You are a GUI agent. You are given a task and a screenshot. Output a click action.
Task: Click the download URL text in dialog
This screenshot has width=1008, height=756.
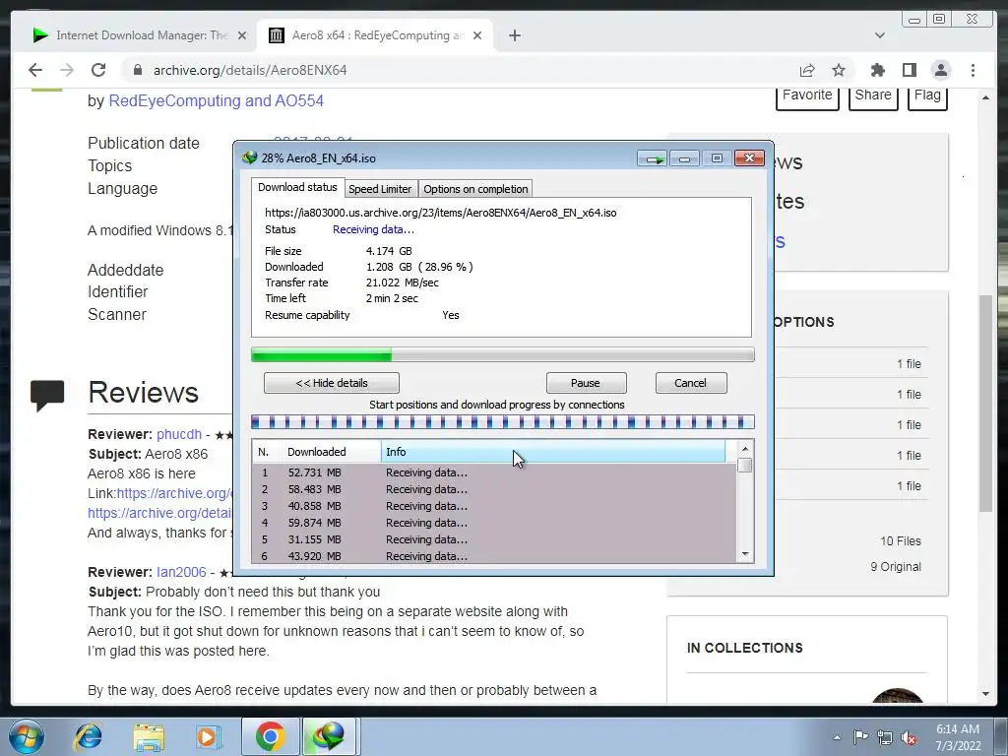(x=440, y=213)
